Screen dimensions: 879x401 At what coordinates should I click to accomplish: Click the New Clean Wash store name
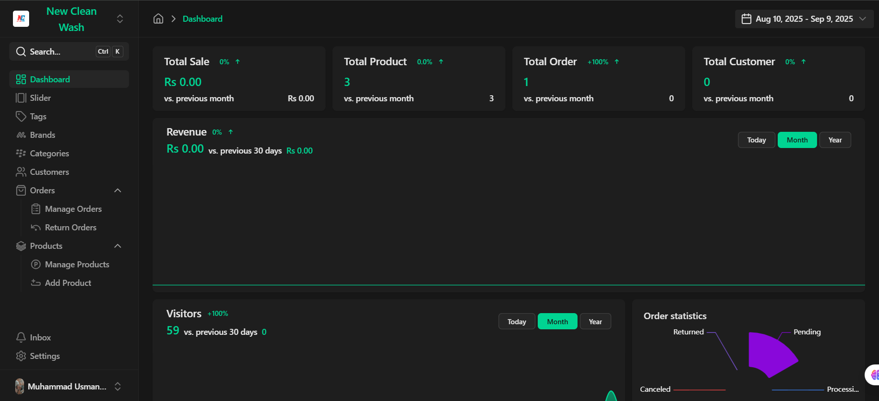pyautogui.click(x=72, y=19)
